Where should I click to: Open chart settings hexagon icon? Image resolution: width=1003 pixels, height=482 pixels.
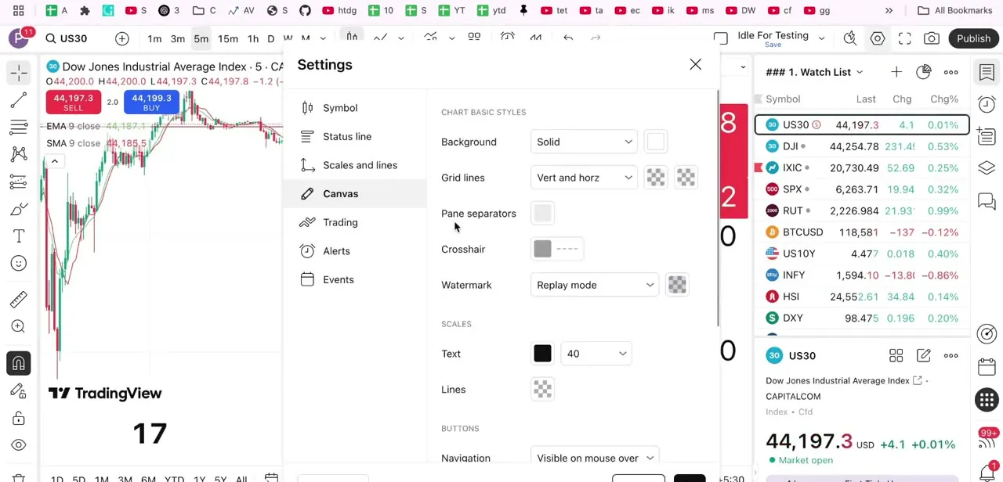tap(878, 38)
